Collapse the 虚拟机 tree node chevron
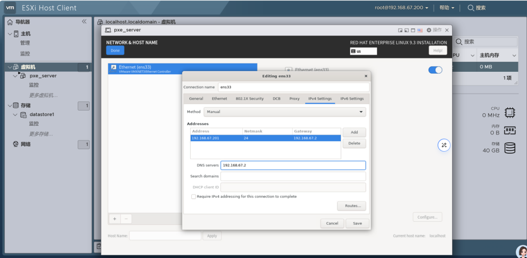Screen dimensions: 527x258 click(10, 67)
